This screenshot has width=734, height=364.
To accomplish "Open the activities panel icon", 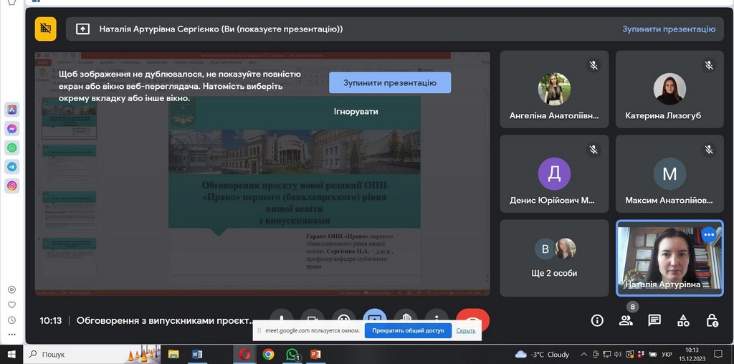I will (x=683, y=320).
